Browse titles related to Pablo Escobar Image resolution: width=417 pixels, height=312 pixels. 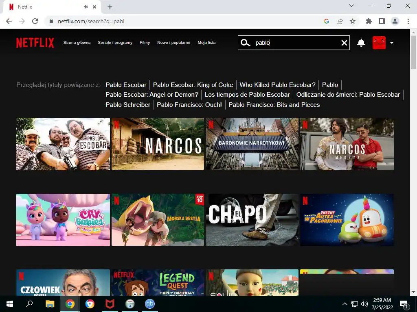click(x=126, y=85)
